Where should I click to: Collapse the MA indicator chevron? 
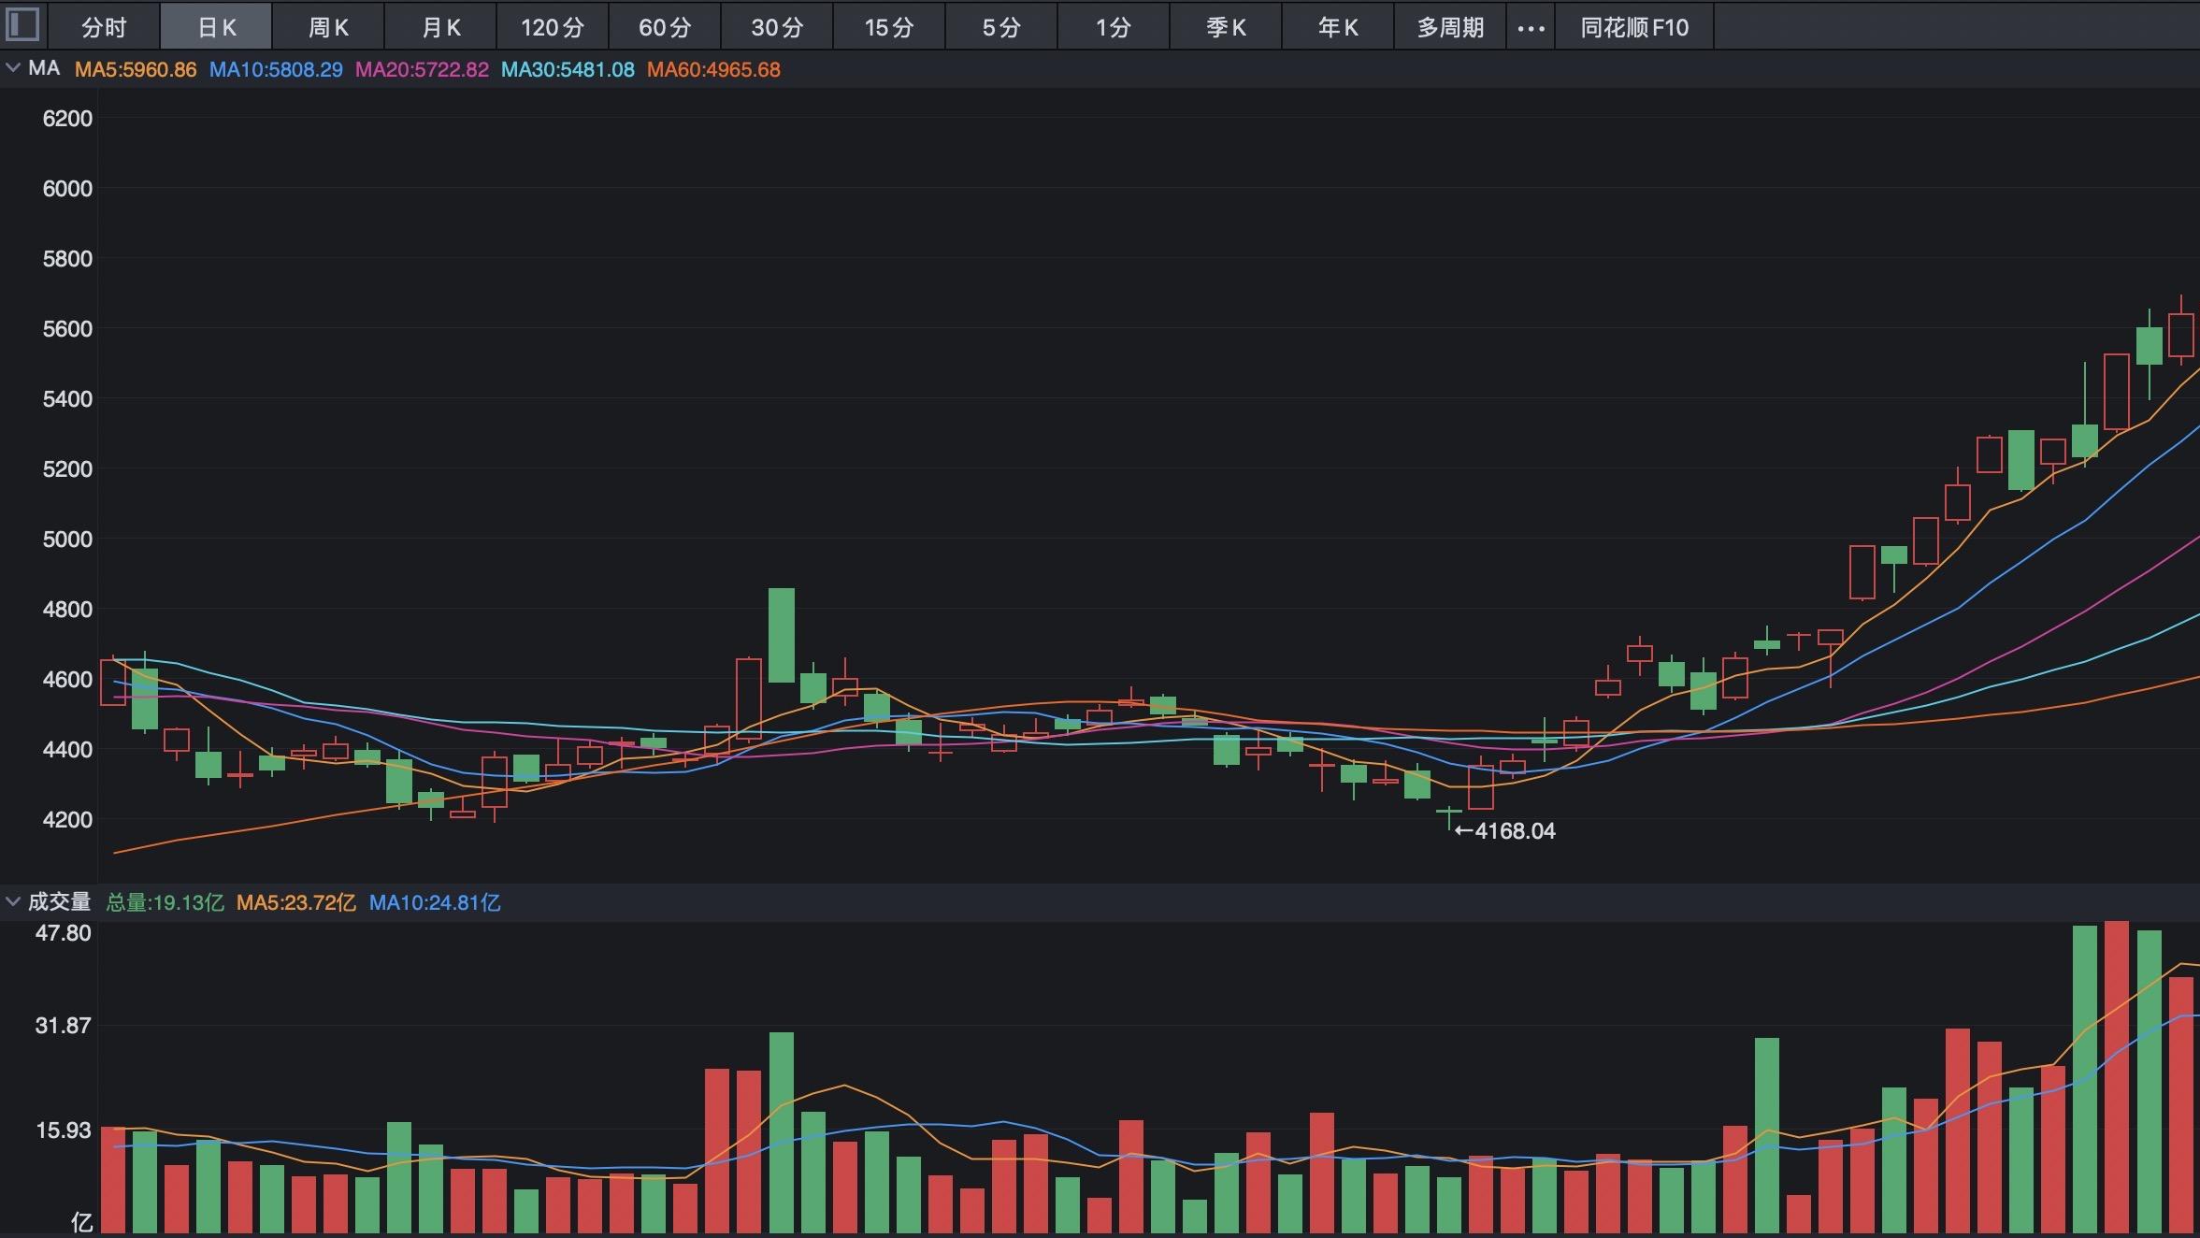(x=13, y=68)
